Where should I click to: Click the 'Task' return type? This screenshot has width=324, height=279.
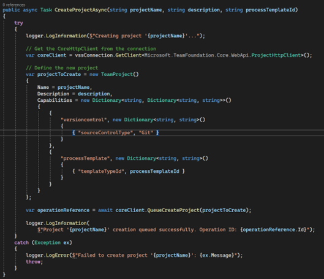(46, 10)
